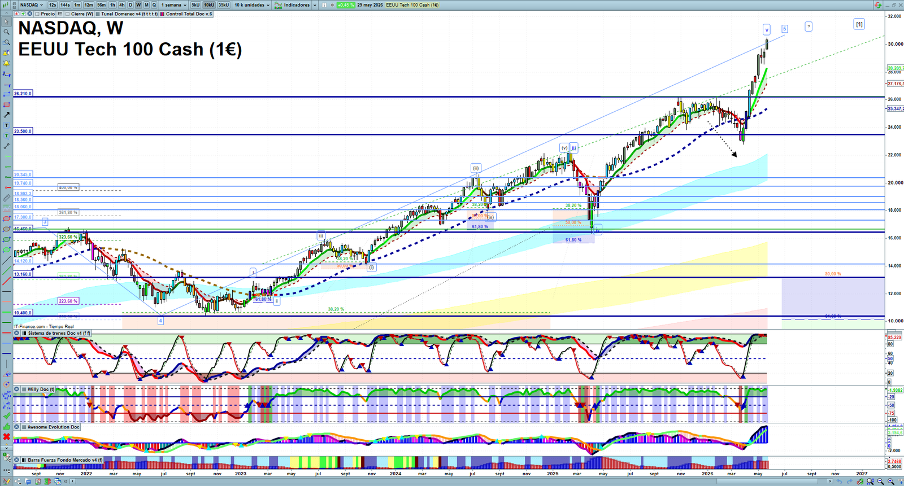Viewport: 904px width, 486px height.
Task: Select the blue rectangle drawing tool
Action: 6,94
